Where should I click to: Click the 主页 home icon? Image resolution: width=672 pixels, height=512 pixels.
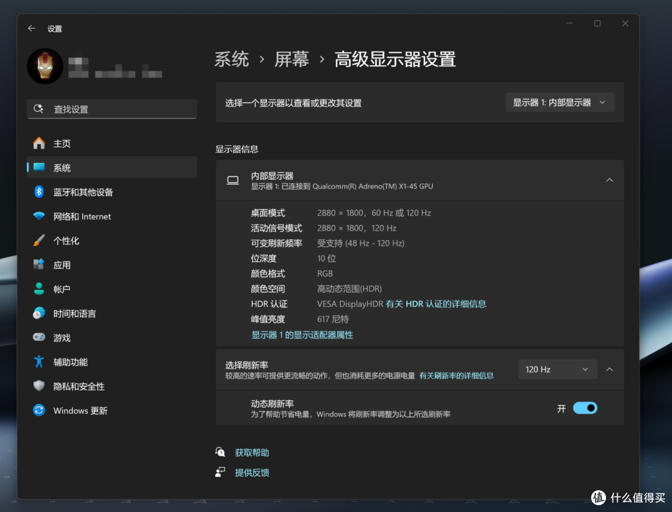pos(39,144)
